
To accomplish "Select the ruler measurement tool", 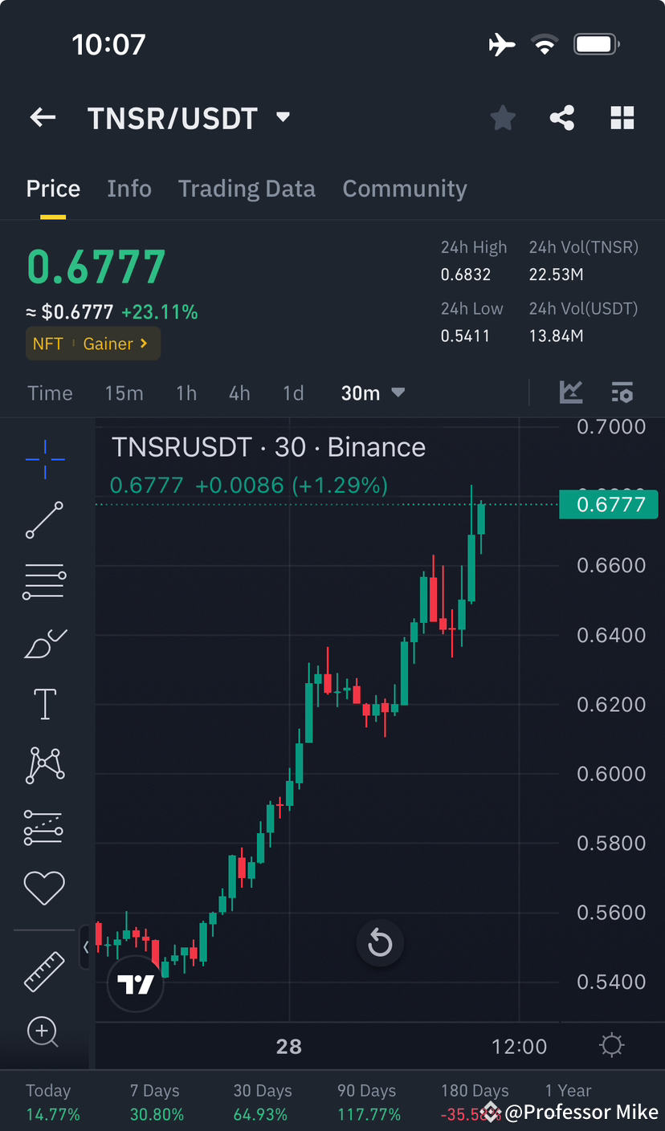I will click(44, 971).
